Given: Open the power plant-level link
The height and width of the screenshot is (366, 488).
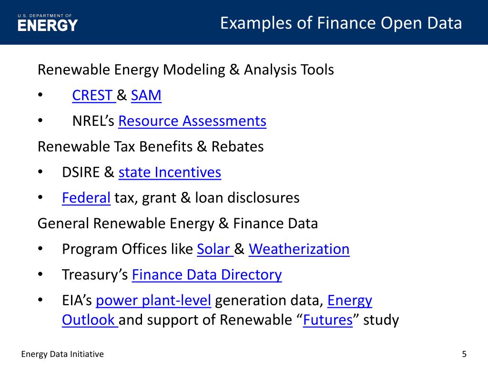Looking at the screenshot, I should [x=153, y=301].
